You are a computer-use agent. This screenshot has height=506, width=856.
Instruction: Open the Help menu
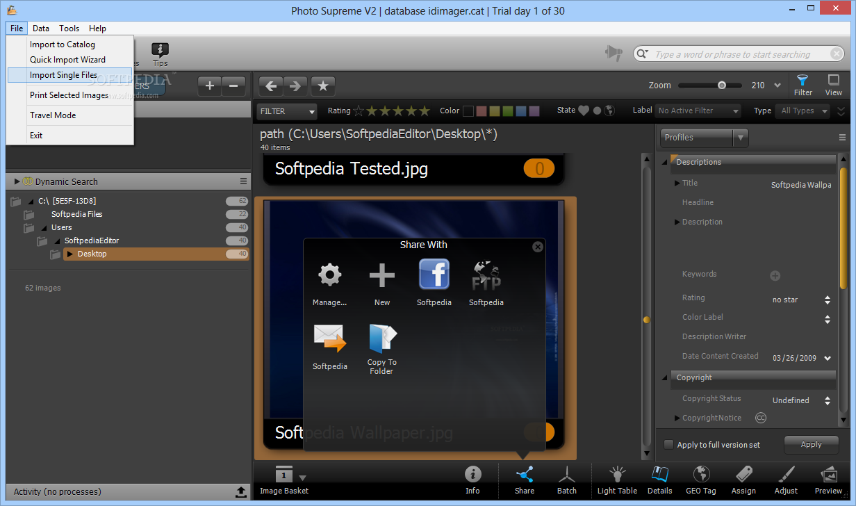point(98,28)
